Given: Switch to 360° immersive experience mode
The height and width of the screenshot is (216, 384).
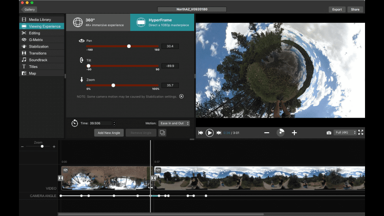Looking at the screenshot, I should (98, 22).
